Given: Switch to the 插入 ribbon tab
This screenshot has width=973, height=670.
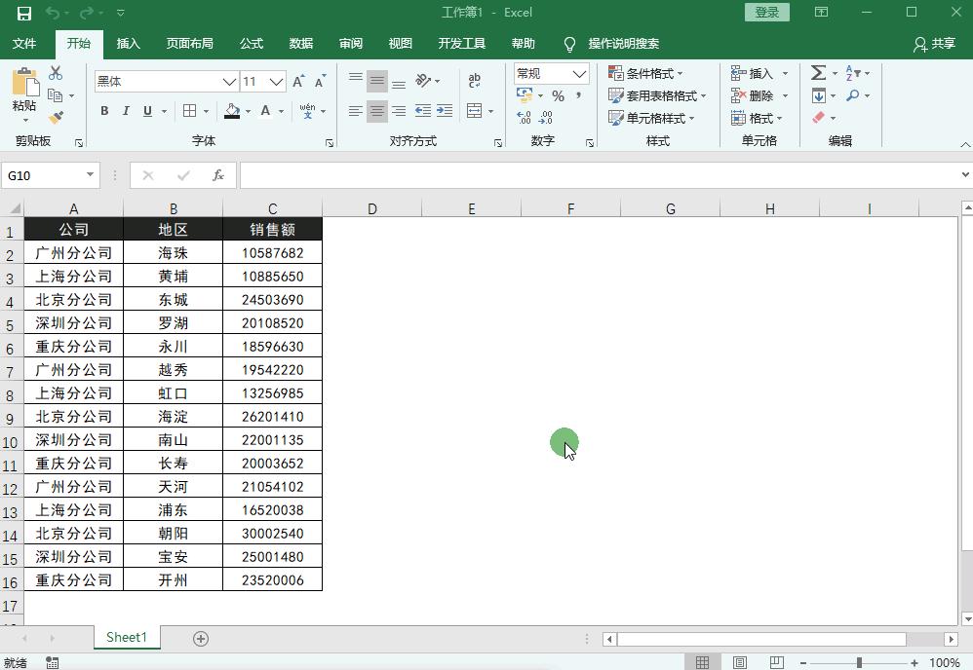Looking at the screenshot, I should click(130, 43).
